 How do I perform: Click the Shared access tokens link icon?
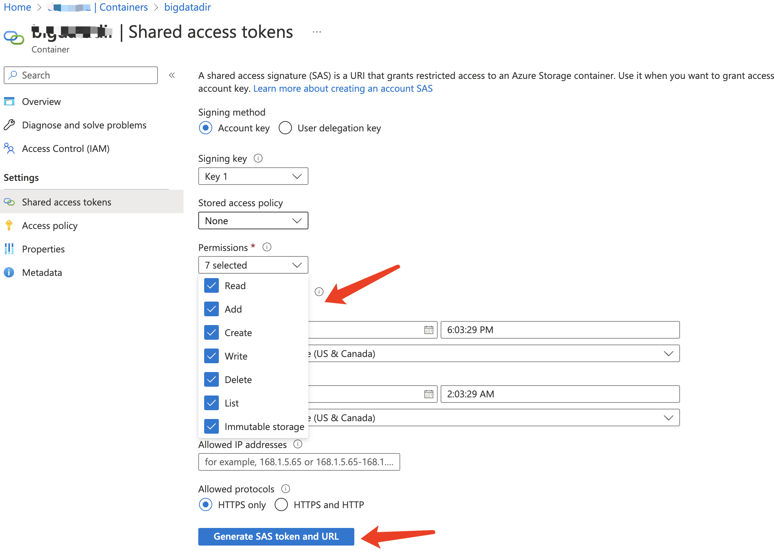[x=9, y=202]
